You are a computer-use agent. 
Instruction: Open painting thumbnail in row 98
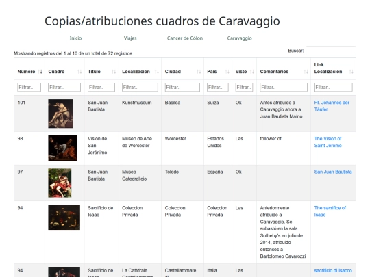point(62,148)
